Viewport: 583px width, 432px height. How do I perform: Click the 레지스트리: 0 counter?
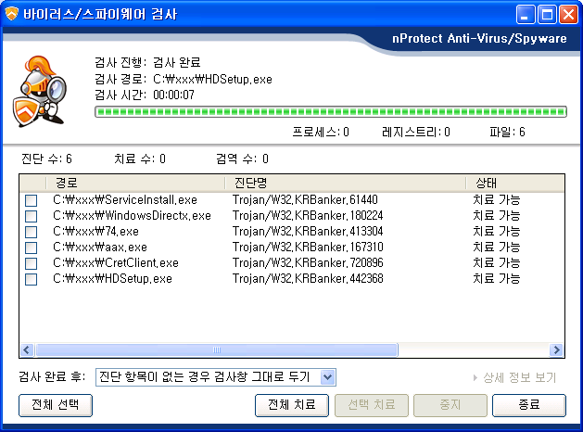click(416, 132)
